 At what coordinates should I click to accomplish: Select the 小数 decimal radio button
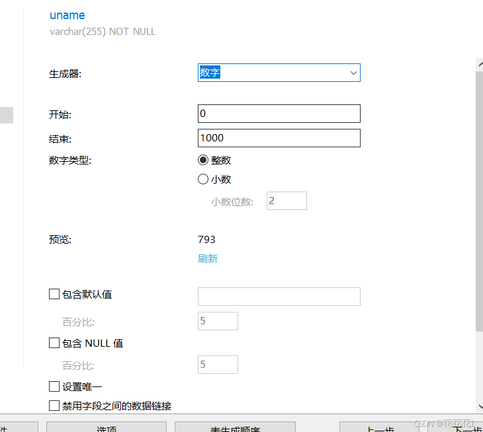(203, 179)
